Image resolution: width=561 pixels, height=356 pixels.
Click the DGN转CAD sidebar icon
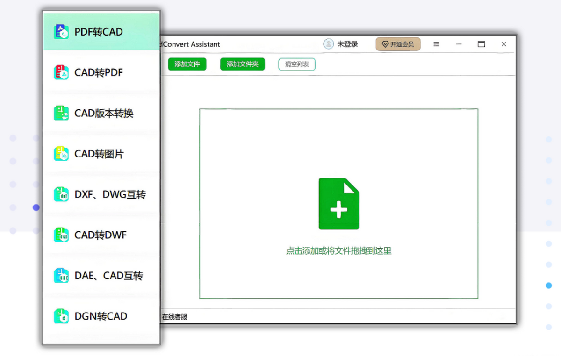[x=61, y=316]
